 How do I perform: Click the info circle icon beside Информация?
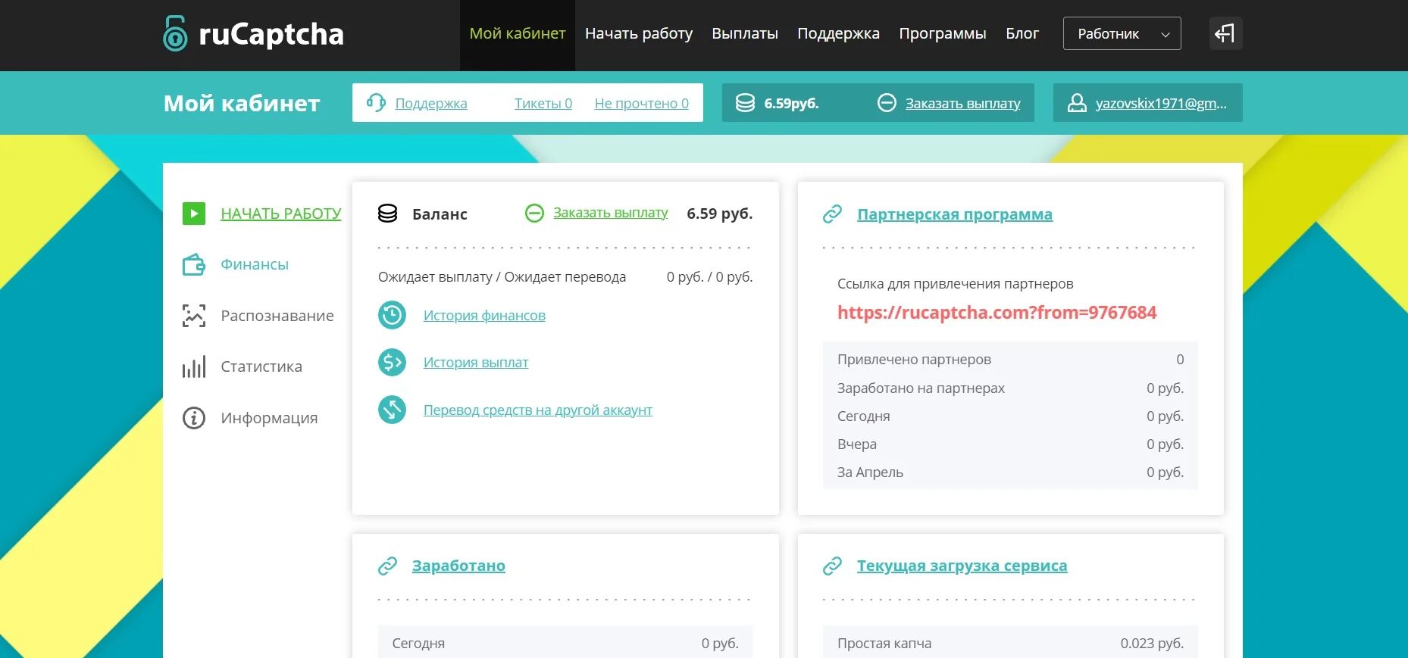coord(194,418)
